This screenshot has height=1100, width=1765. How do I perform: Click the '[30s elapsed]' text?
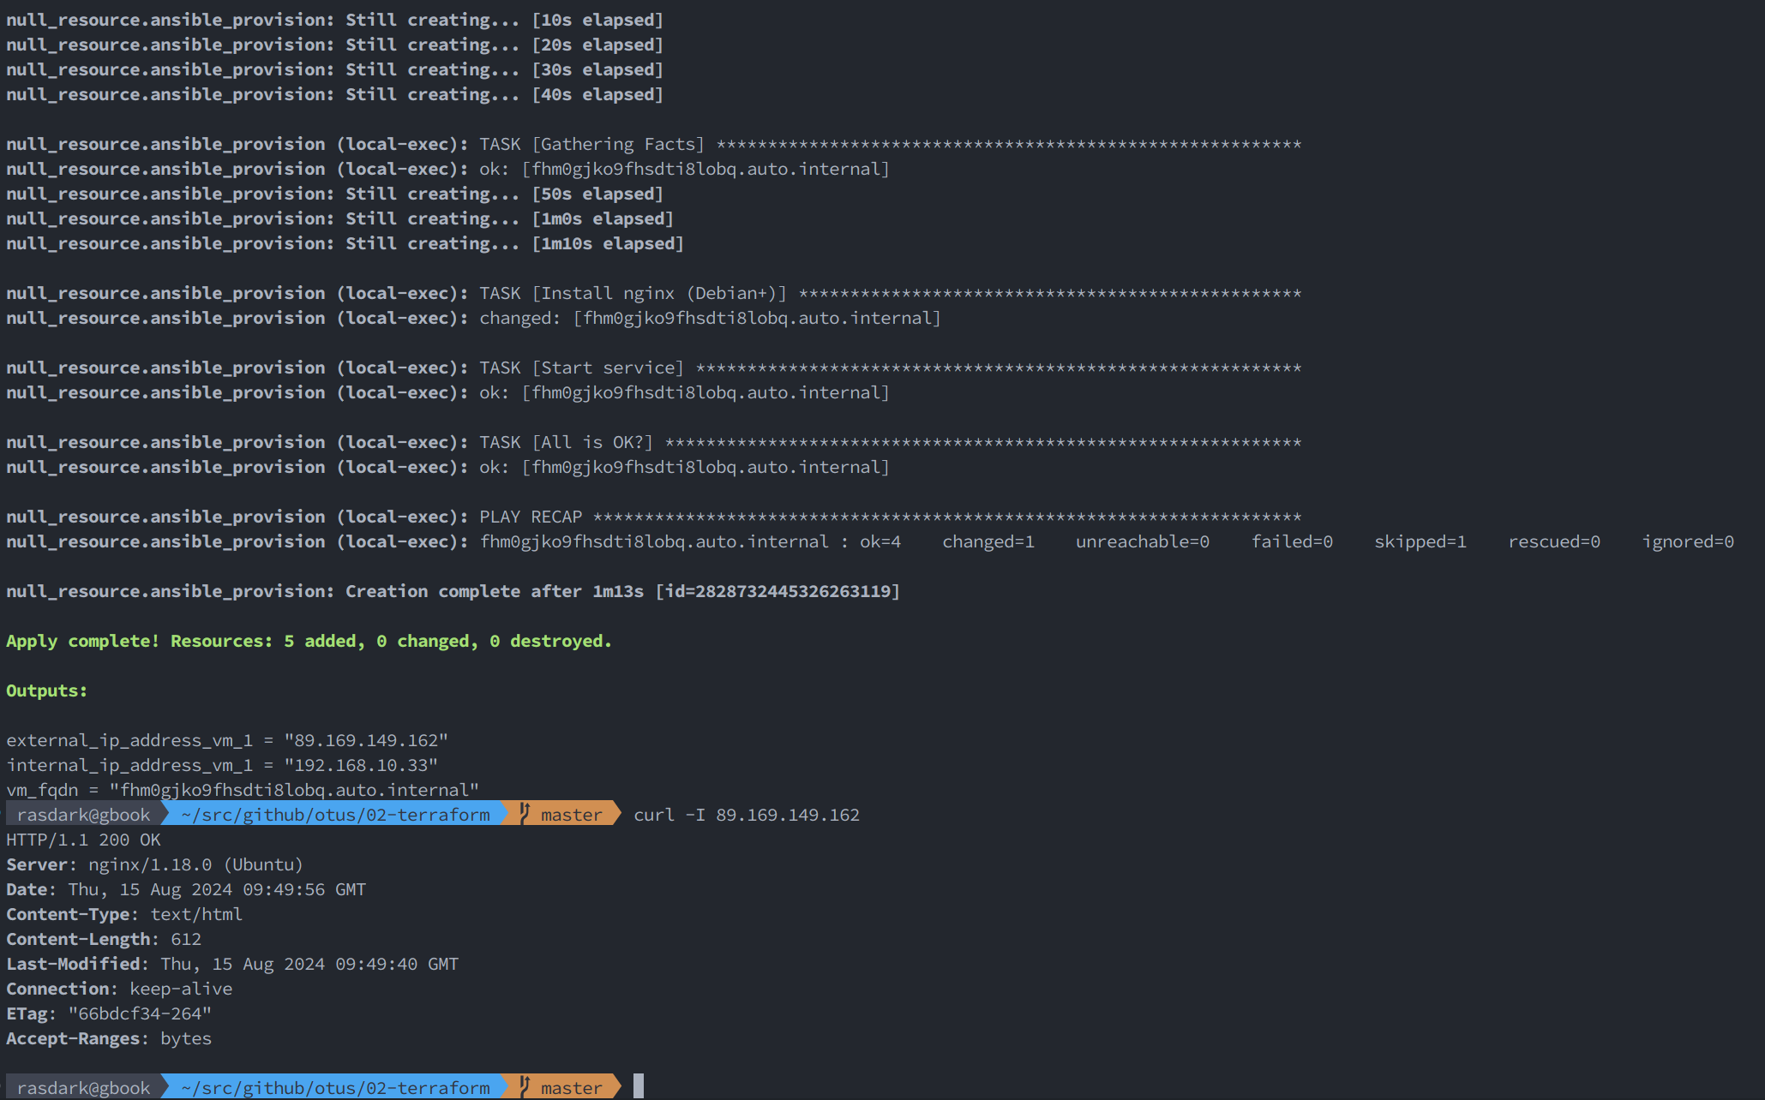pos(597,69)
